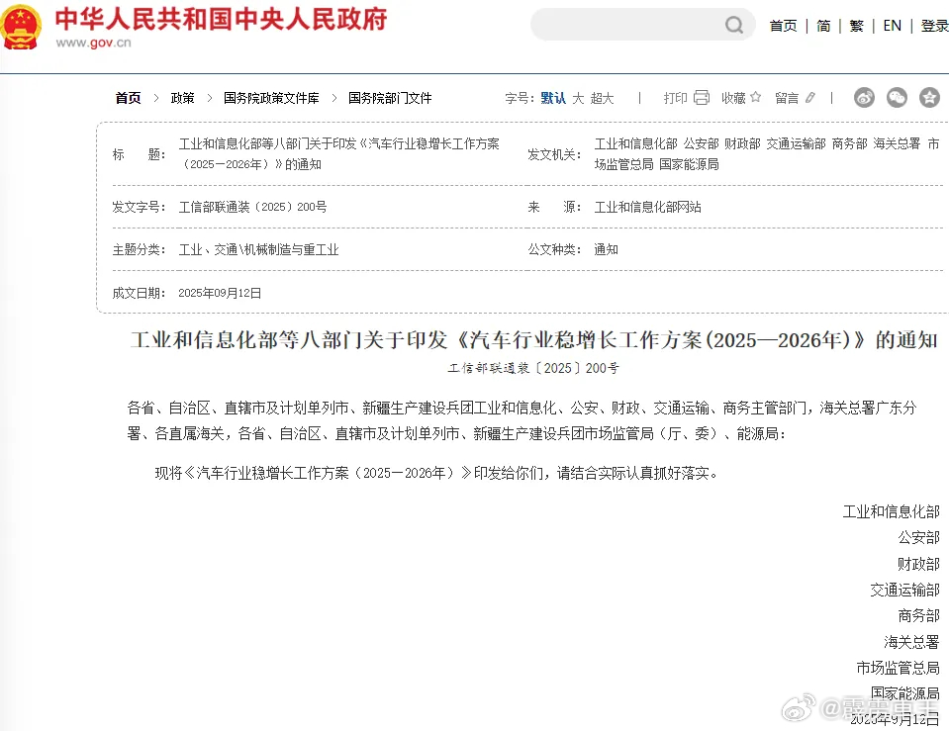Switch to the EN English version
Screen dimensions: 949x731
tap(893, 26)
